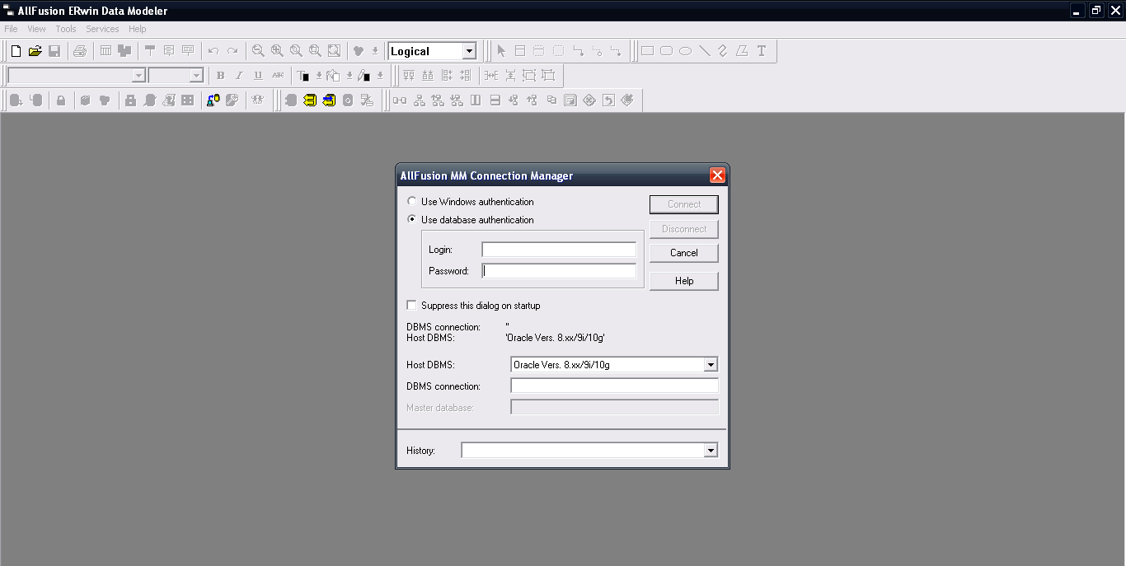Click the Disconnect button
The image size is (1126, 566).
pos(684,229)
